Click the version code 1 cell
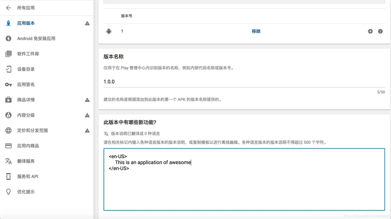Image resolution: width=391 pixels, height=219 pixels. (x=122, y=31)
